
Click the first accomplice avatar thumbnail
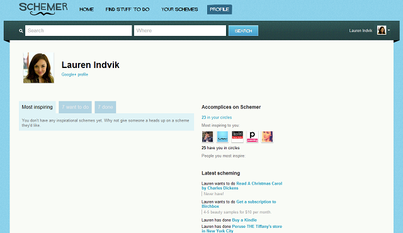tap(207, 137)
